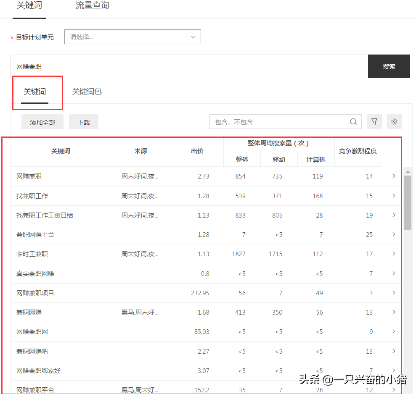
Task: Select keyword 网赚兼职网
Action: (32, 331)
